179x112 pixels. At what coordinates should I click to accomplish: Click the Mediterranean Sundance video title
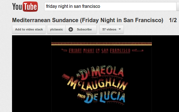[x=88, y=20]
